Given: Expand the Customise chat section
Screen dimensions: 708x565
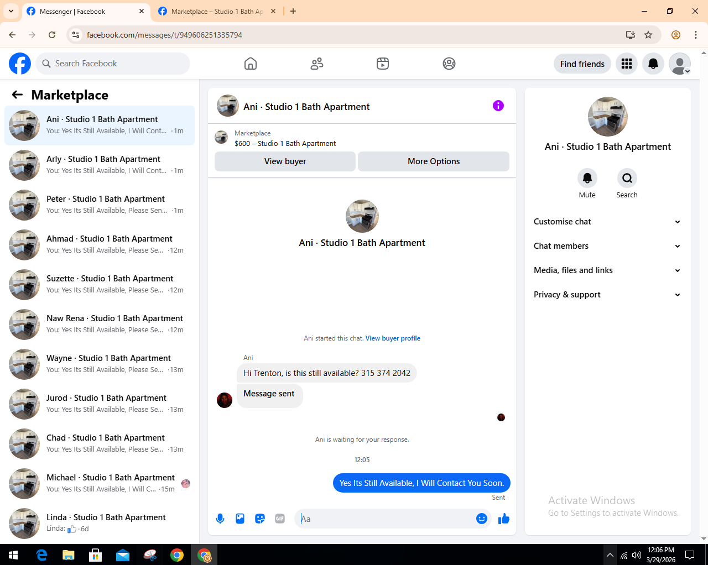Looking at the screenshot, I should coord(607,222).
